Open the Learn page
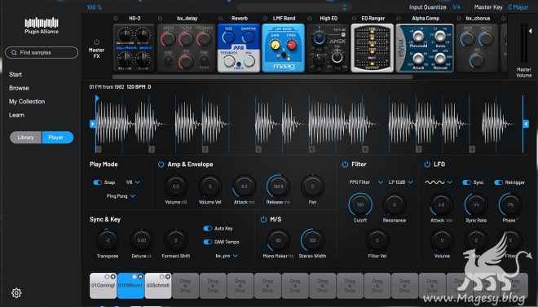Viewport: 538px width, 307px height. point(16,115)
